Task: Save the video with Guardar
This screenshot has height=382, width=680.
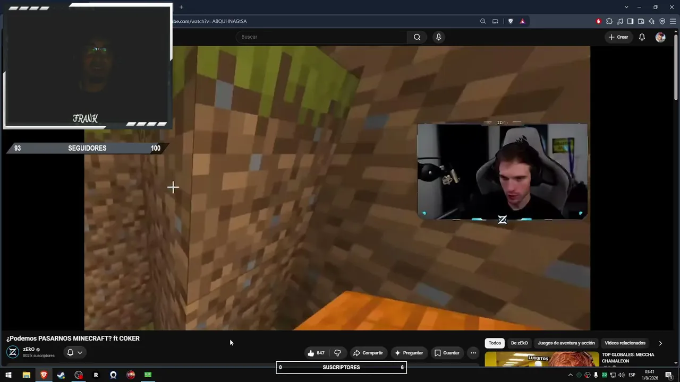Action: pos(446,353)
